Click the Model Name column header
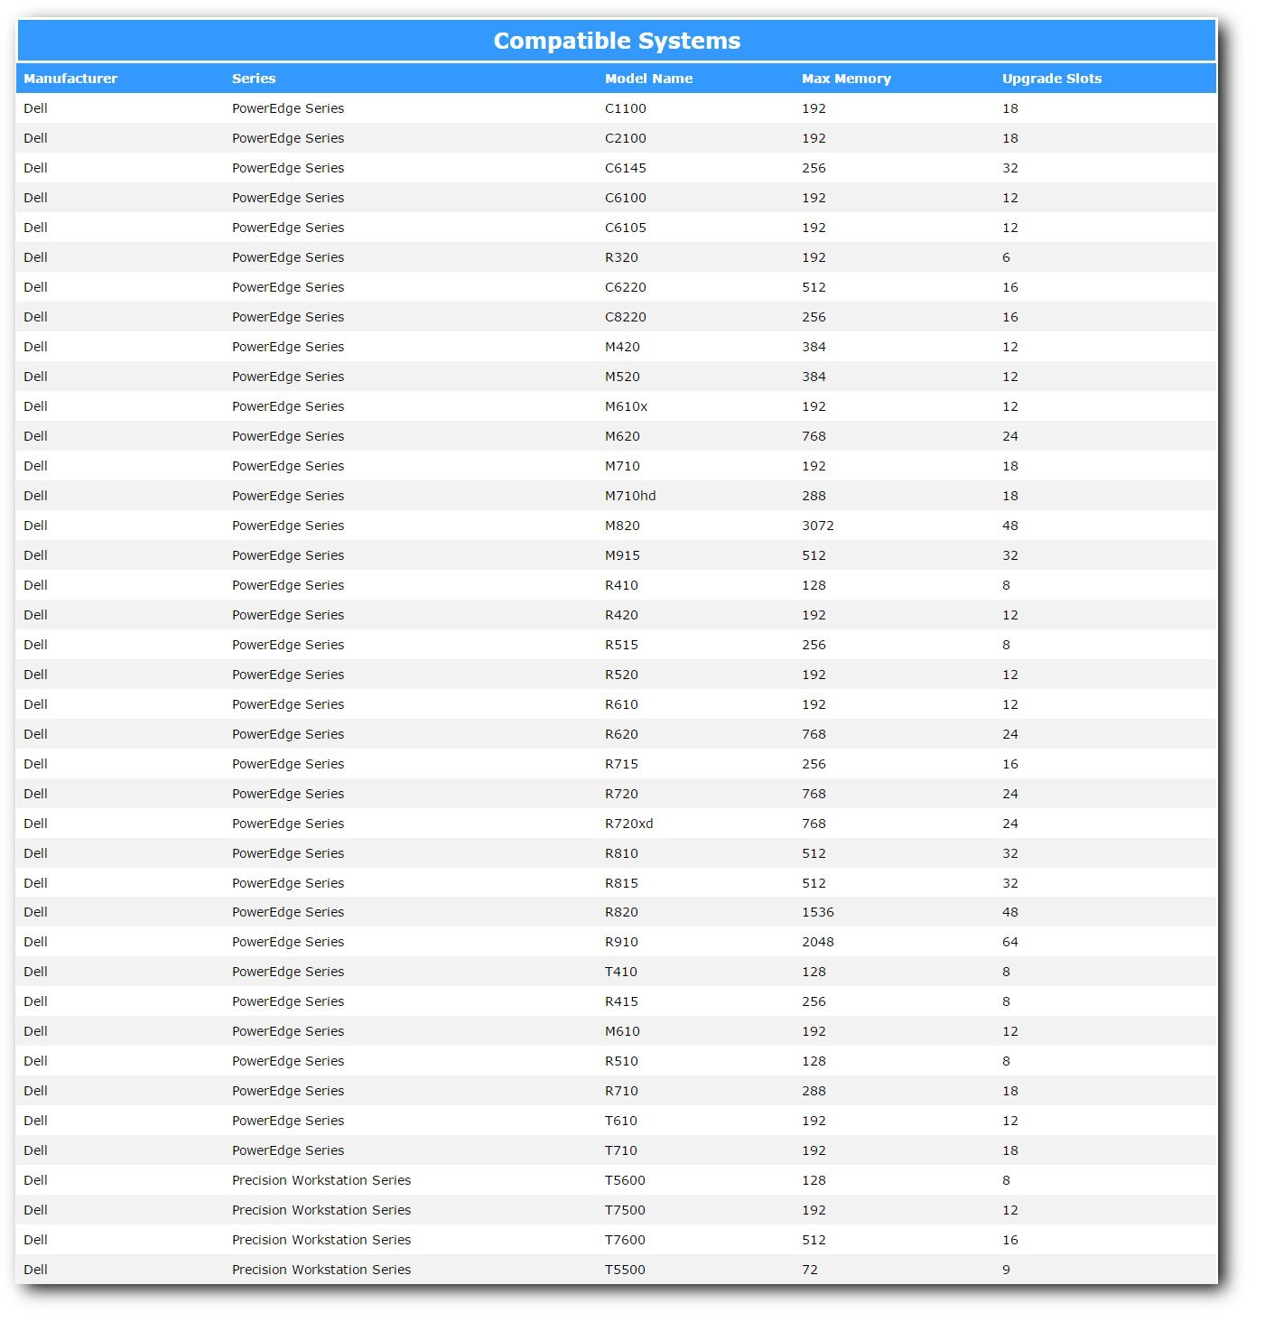The height and width of the screenshot is (1322, 1265). pos(648,79)
